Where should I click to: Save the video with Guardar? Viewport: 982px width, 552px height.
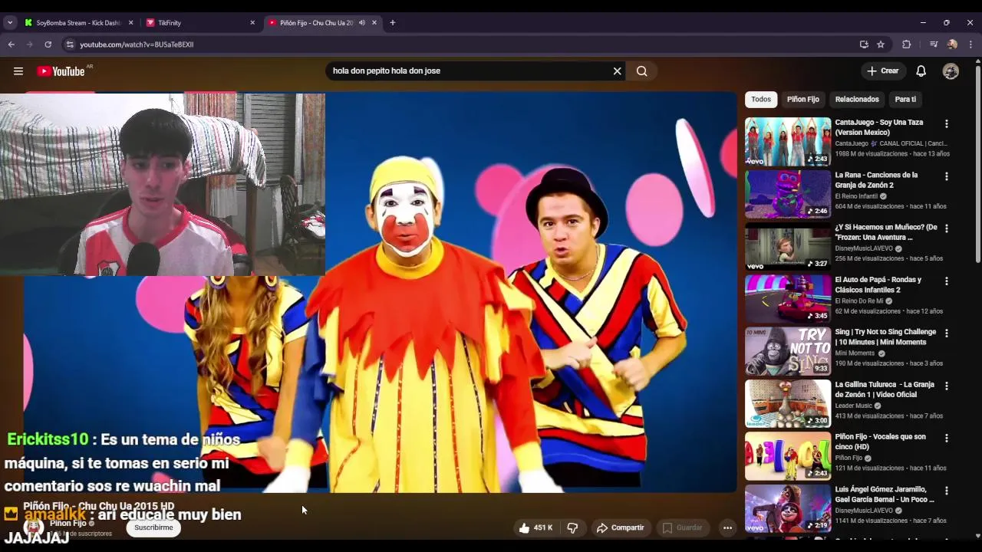pos(682,527)
